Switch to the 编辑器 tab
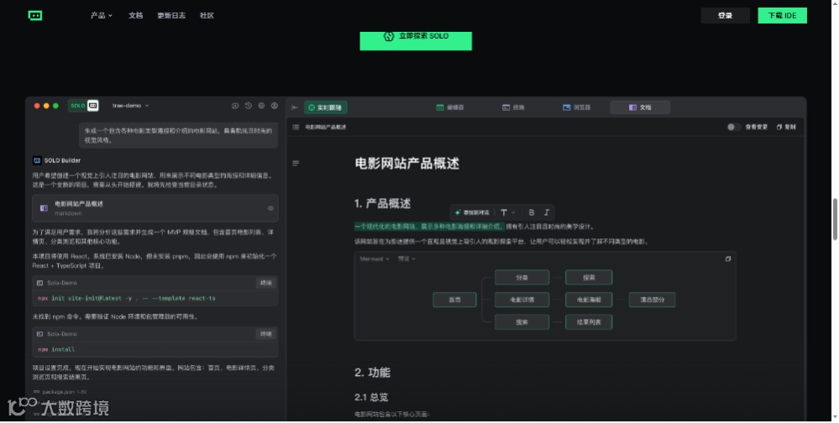 [450, 107]
